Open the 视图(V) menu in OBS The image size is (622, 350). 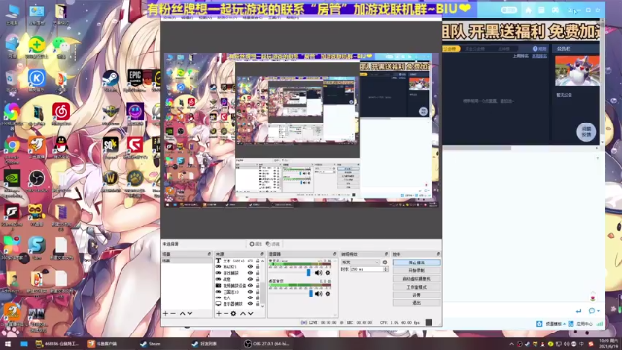205,17
